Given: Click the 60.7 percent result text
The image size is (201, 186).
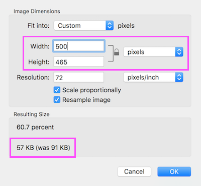Looking at the screenshot, I should (35, 127).
